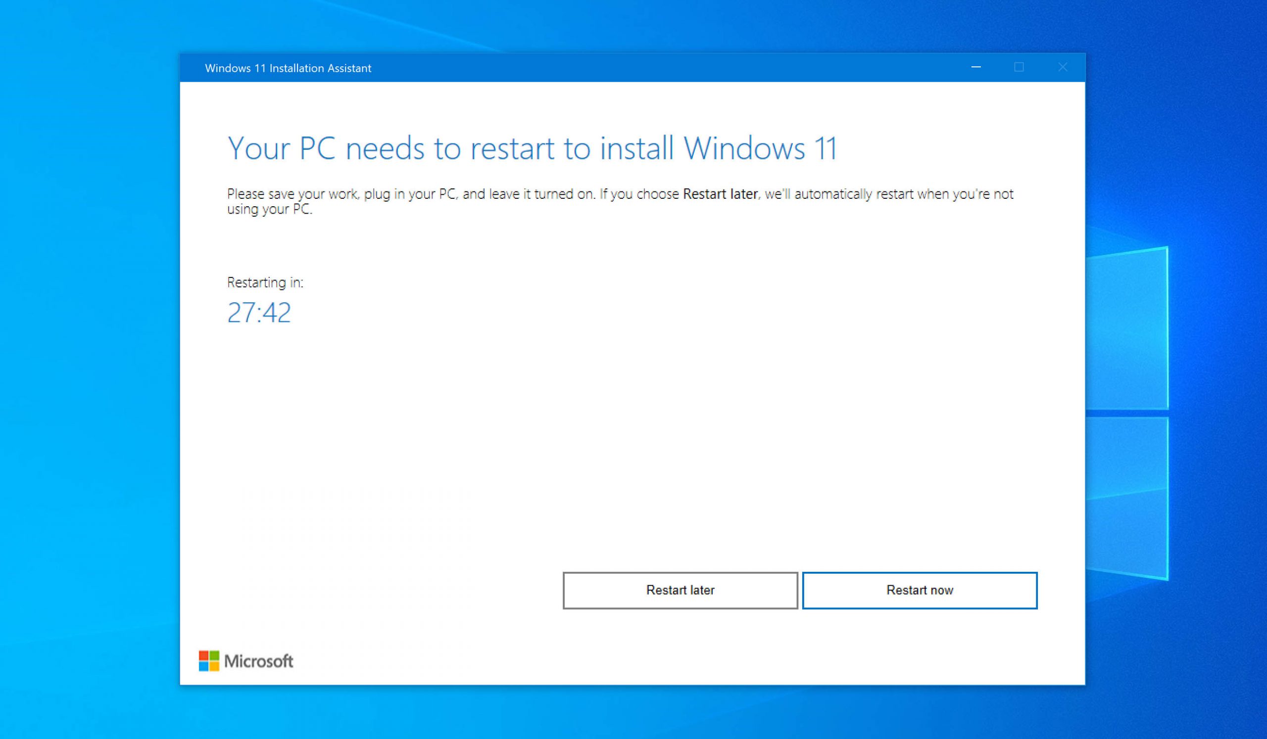Click the blue square in Microsoft logo

(x=204, y=667)
